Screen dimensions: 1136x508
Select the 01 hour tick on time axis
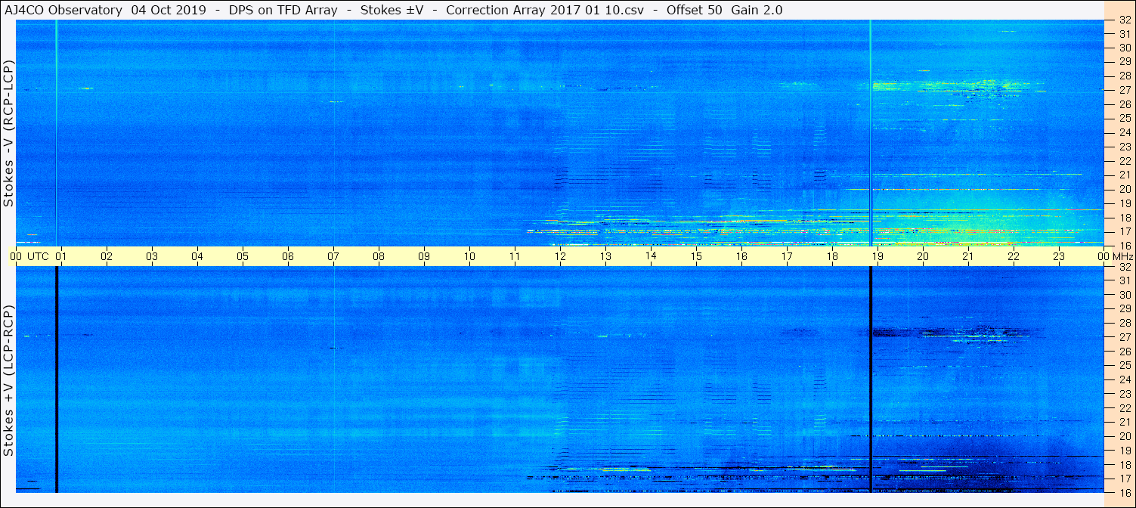coord(61,256)
